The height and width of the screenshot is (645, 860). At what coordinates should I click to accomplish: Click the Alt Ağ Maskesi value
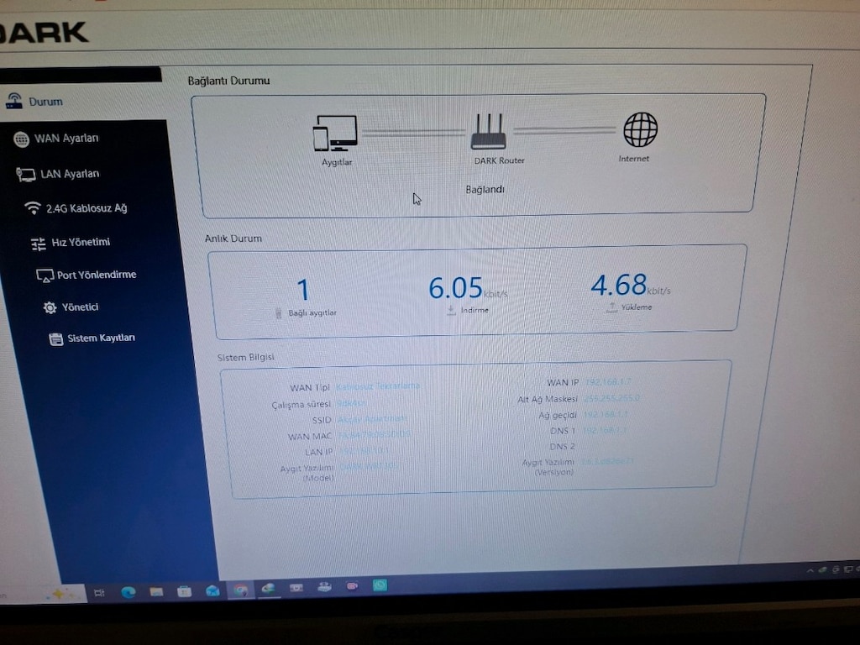(611, 398)
